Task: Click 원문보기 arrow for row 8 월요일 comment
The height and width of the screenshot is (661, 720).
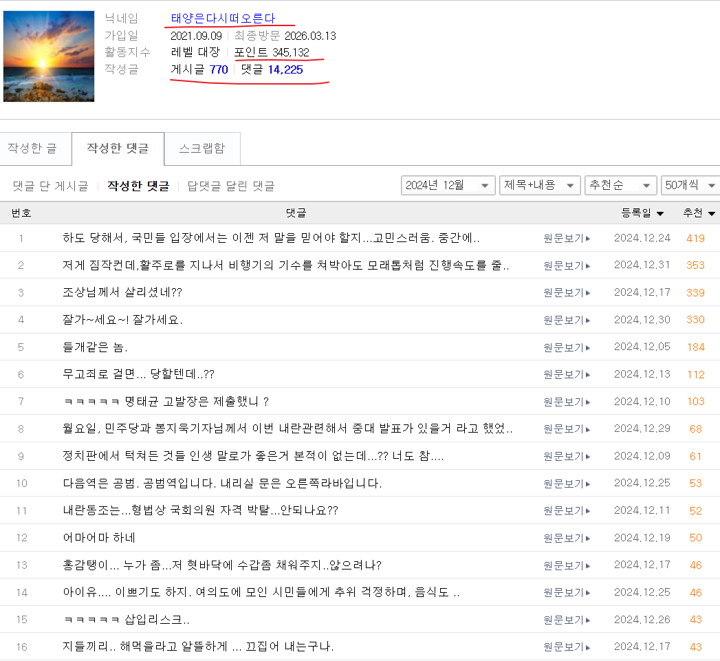Action: click(567, 429)
